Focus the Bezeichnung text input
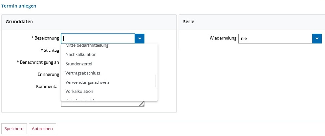The width and height of the screenshot is (325, 136). pos(98,39)
